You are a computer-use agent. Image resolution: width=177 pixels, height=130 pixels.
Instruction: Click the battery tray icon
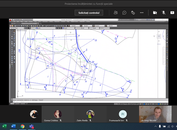click(164, 126)
